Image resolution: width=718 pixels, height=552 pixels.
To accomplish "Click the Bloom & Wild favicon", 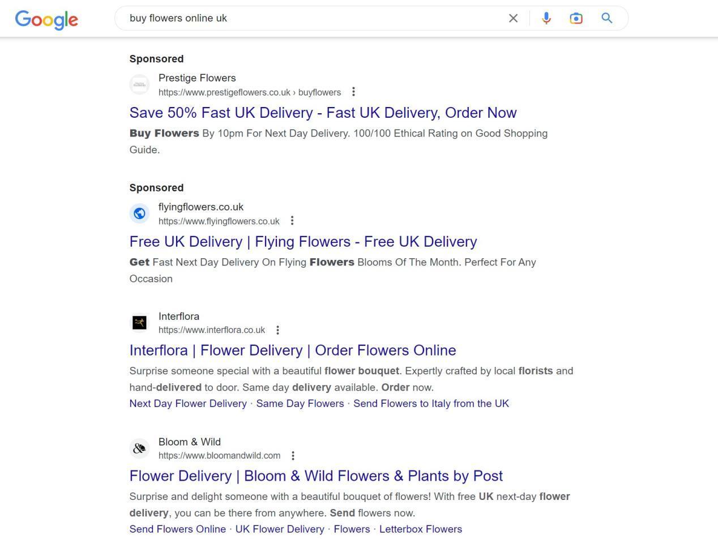I will 139,448.
